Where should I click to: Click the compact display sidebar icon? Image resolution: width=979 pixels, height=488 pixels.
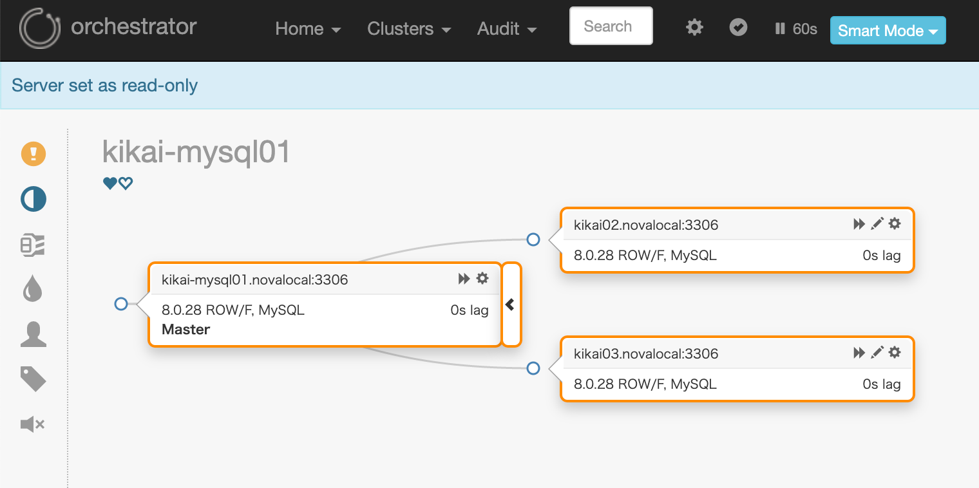33,245
